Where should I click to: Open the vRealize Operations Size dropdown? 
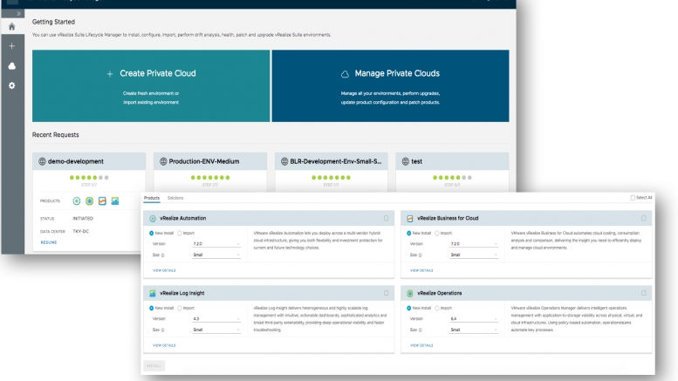tap(474, 330)
